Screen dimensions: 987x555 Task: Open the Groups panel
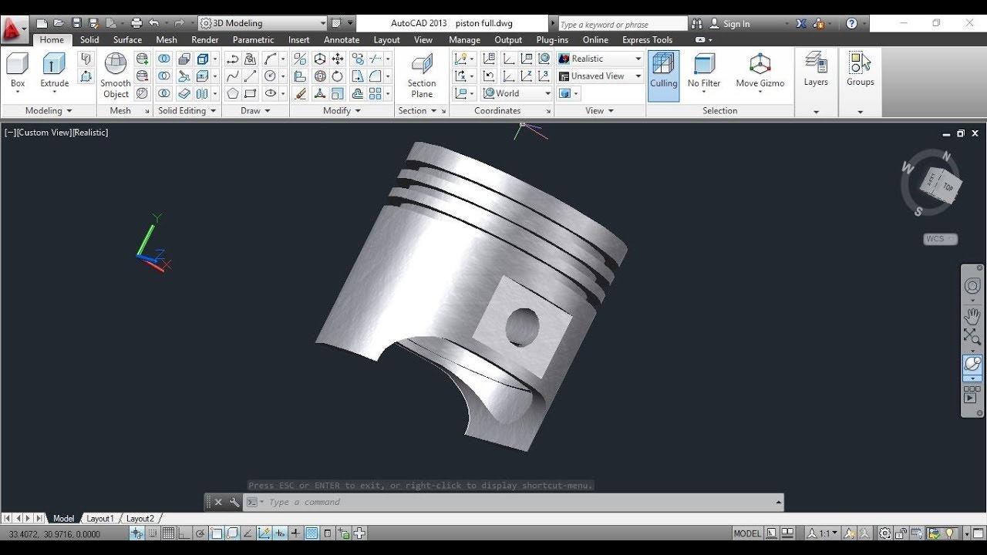[x=859, y=69]
